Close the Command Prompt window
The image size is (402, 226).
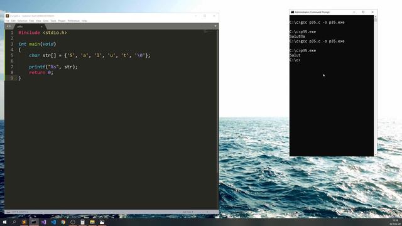[x=372, y=12]
